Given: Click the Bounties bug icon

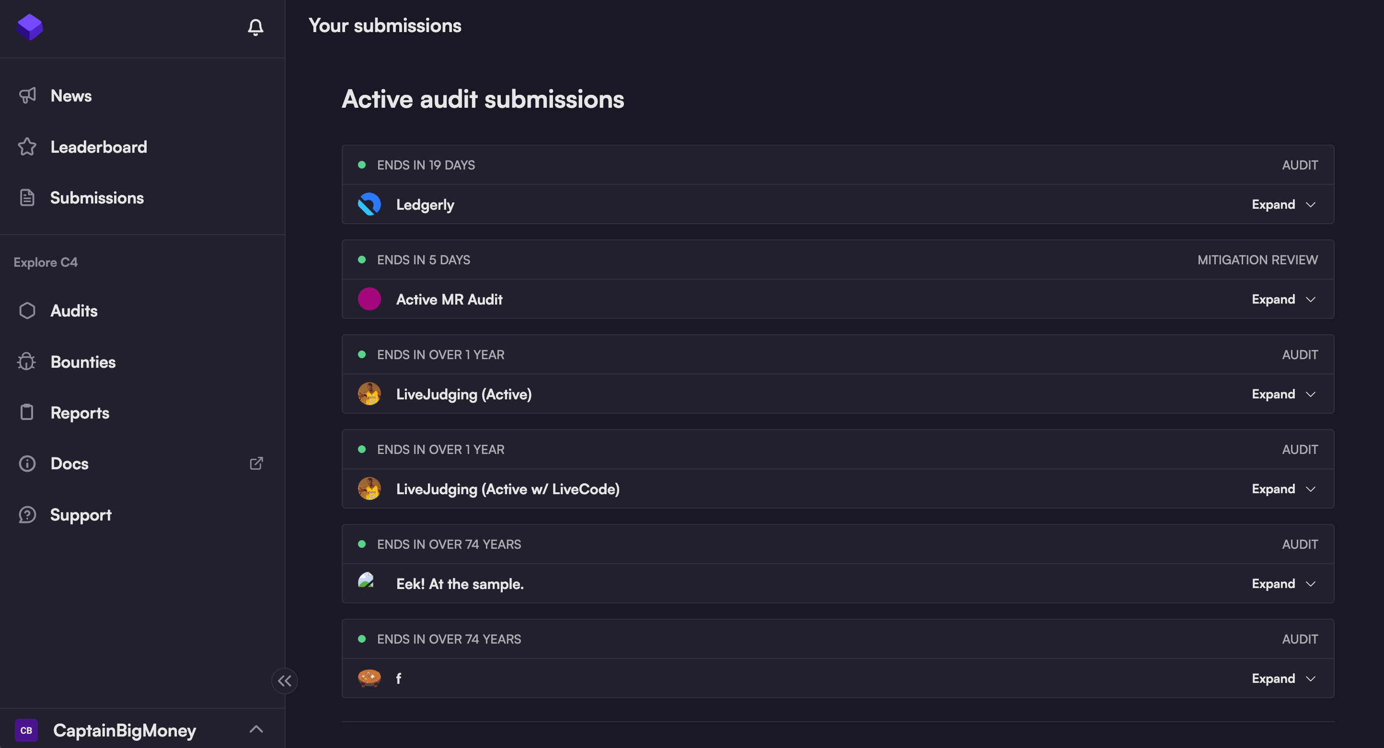Looking at the screenshot, I should [27, 362].
